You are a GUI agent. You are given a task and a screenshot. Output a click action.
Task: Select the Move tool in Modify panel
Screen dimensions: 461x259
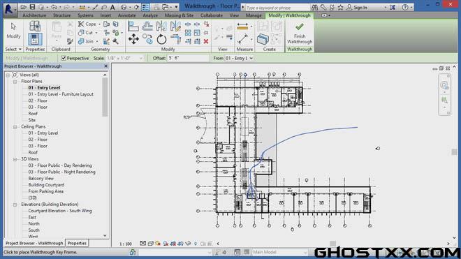[x=133, y=39]
